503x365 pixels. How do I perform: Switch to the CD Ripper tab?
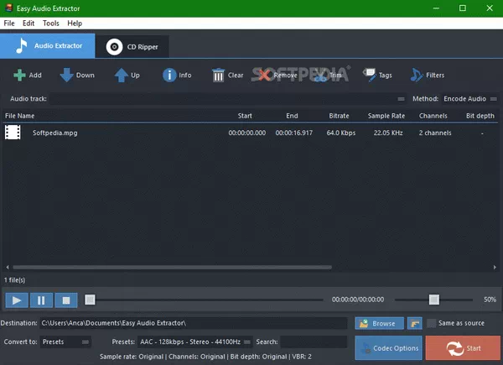[x=132, y=47]
